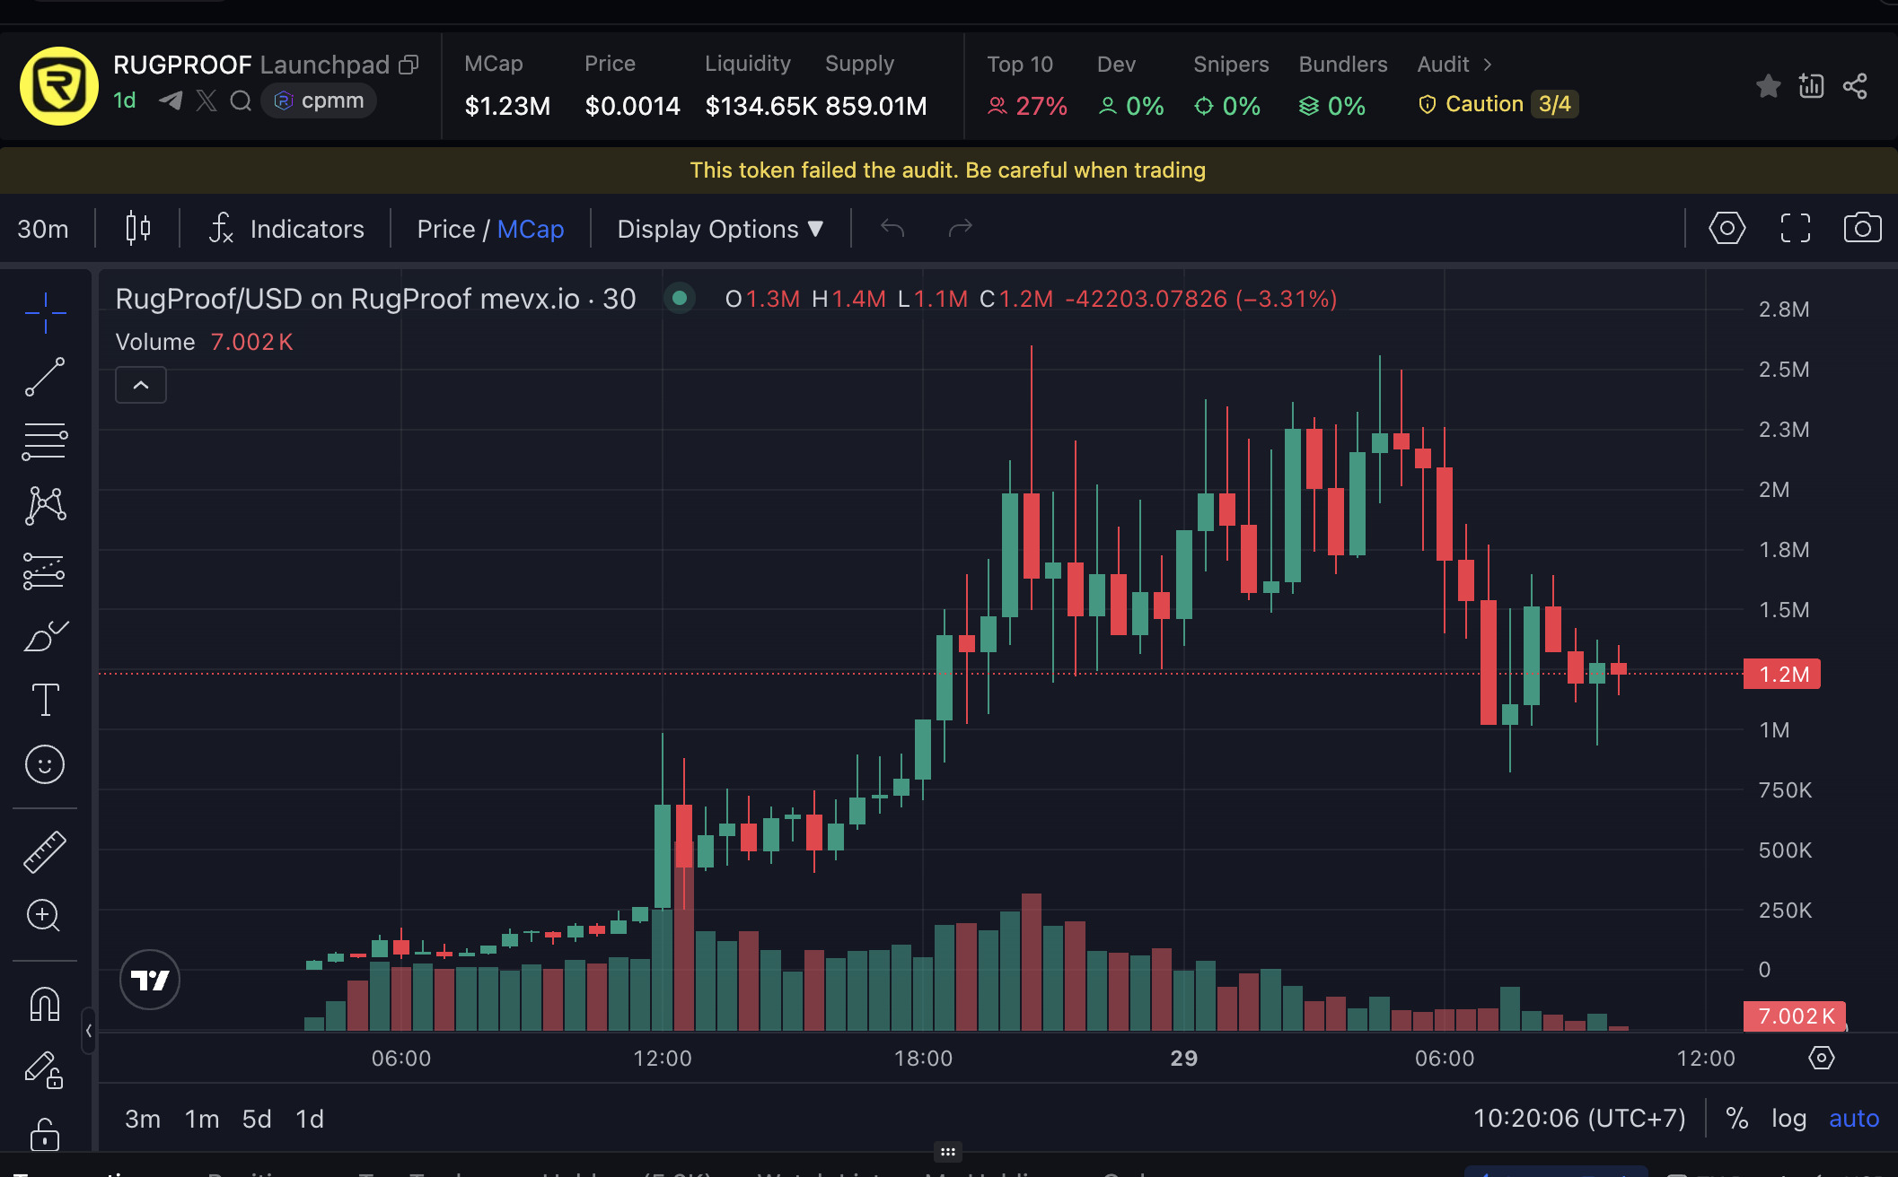Toggle the green market status dot
Screen dimensions: 1898x1177
(680, 298)
